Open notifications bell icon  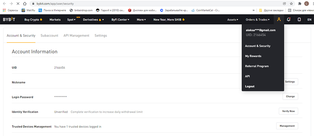289,20
